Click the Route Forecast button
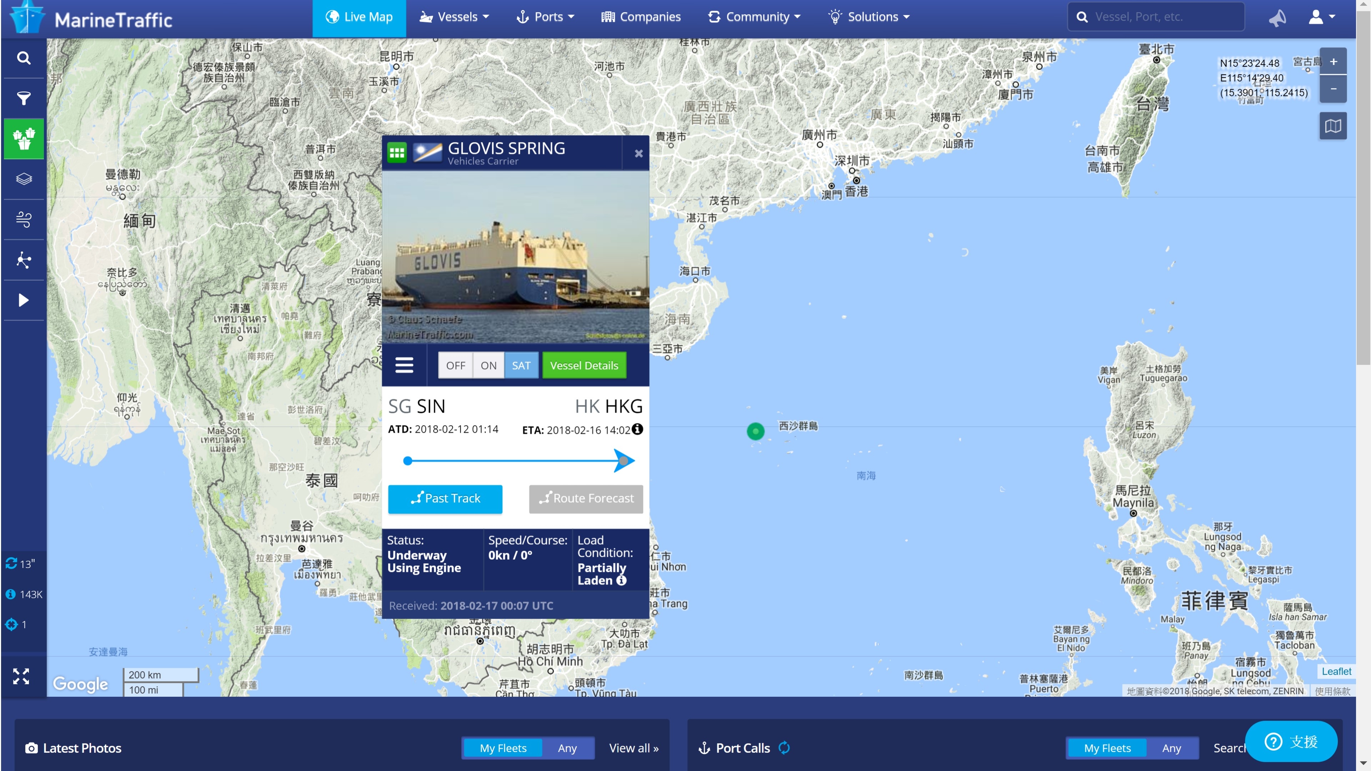Image resolution: width=1371 pixels, height=771 pixels. point(586,499)
